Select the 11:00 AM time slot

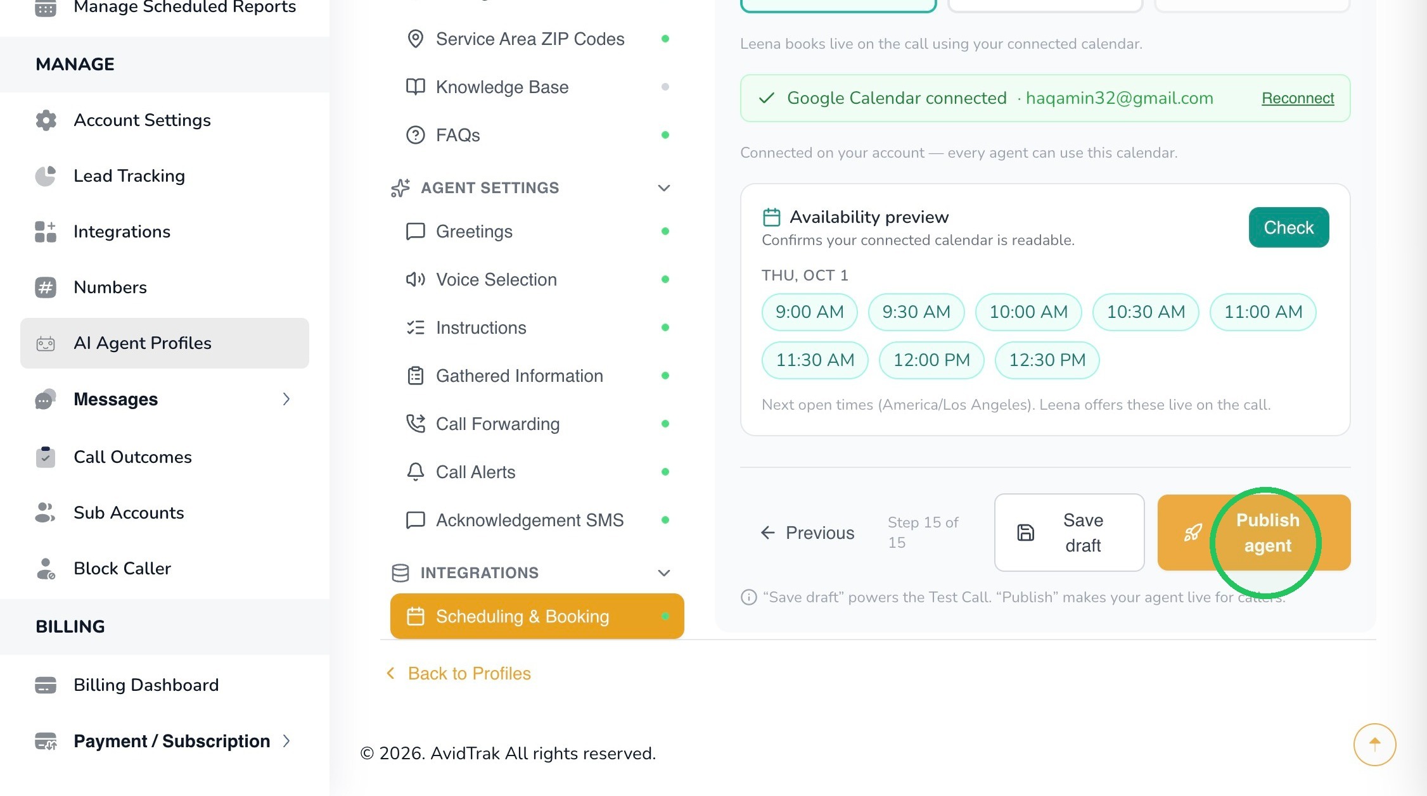point(1263,312)
